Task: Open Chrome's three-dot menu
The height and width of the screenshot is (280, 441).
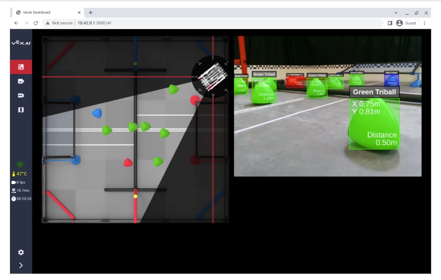Action: tap(424, 23)
